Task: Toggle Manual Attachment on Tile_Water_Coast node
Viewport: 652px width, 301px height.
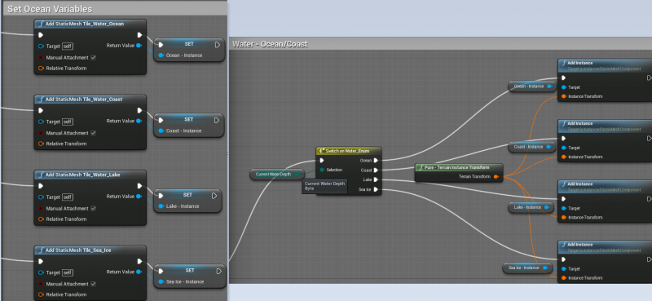Action: coord(93,133)
